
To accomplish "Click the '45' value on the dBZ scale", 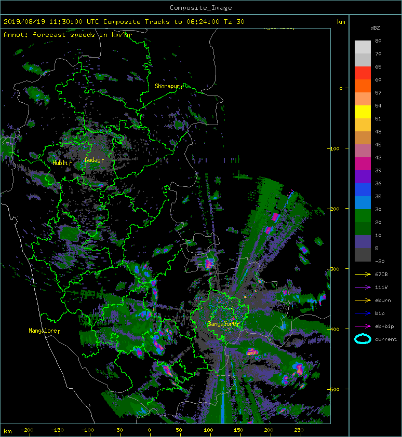I will click(378, 145).
